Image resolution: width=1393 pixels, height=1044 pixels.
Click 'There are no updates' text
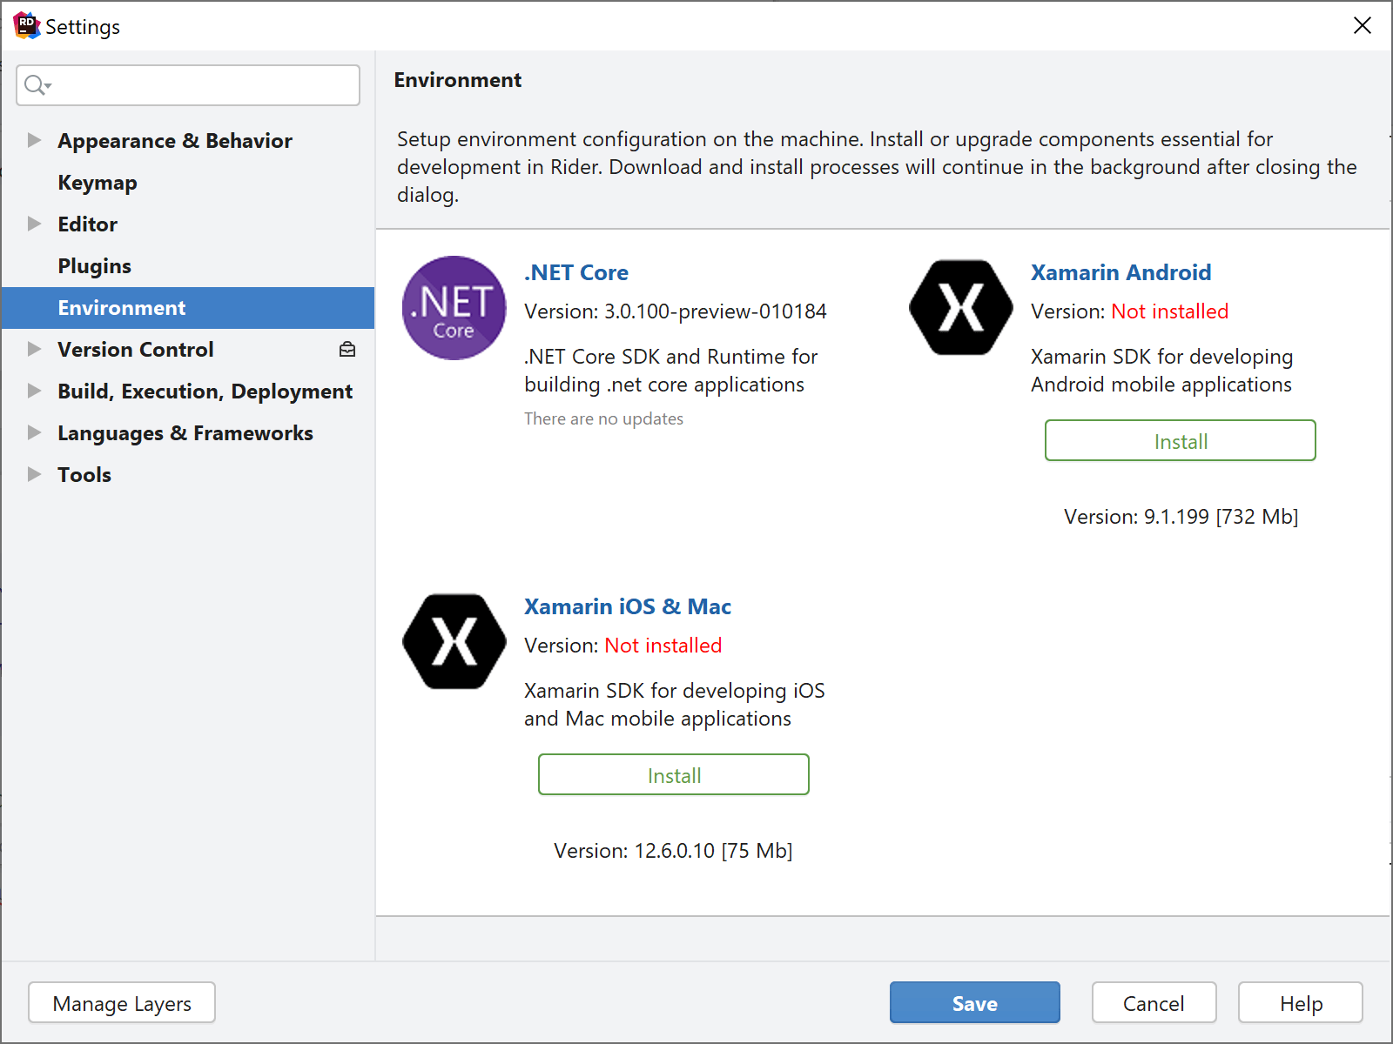click(603, 418)
